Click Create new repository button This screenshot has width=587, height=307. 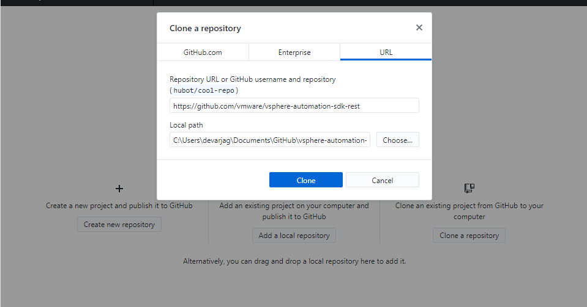point(119,225)
